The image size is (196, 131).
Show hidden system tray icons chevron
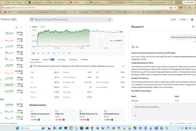(178, 128)
